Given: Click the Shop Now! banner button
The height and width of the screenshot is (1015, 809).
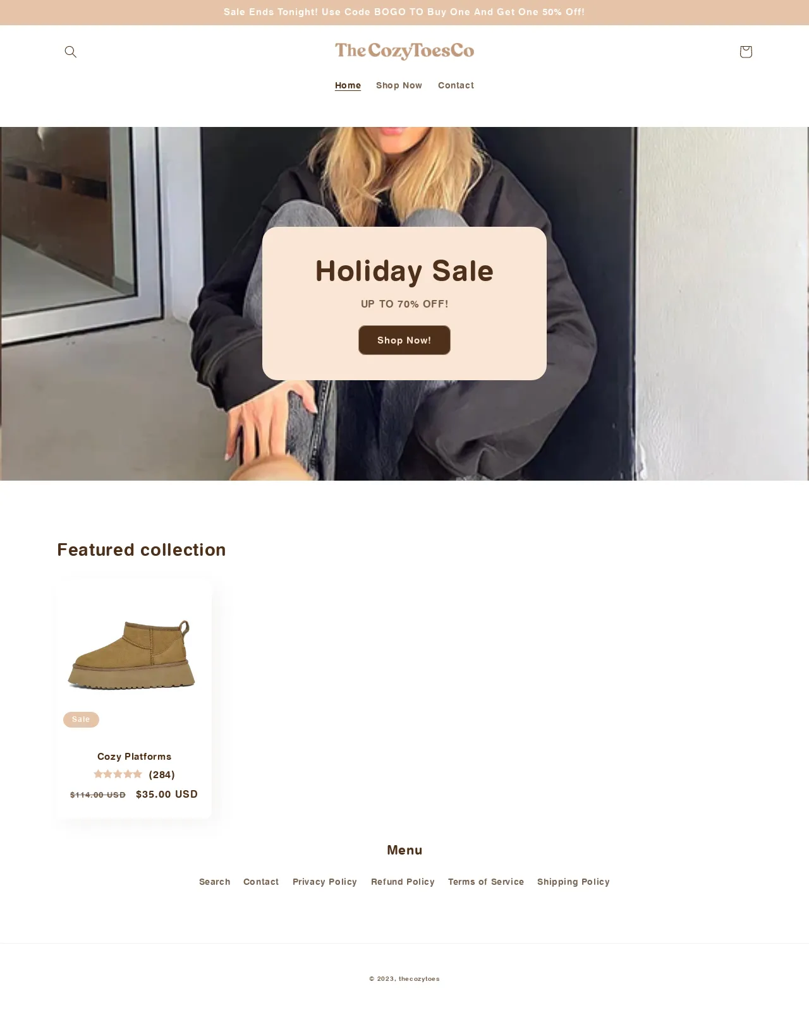Looking at the screenshot, I should tap(404, 340).
